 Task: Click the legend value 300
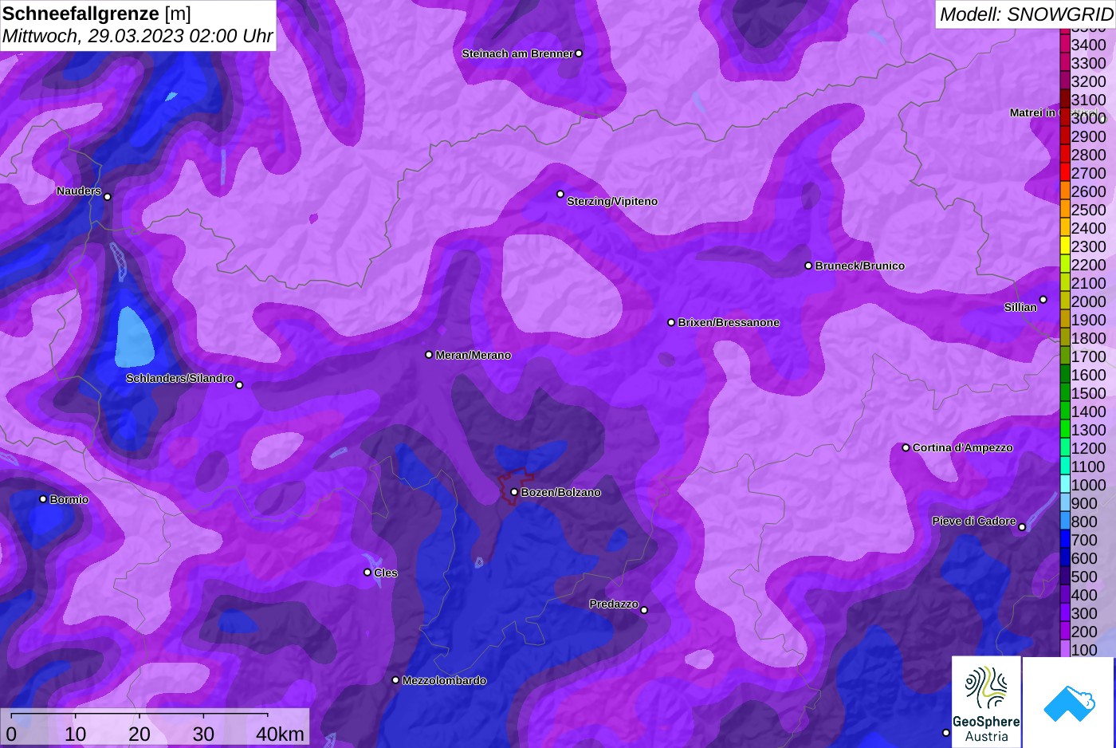(x=1084, y=613)
